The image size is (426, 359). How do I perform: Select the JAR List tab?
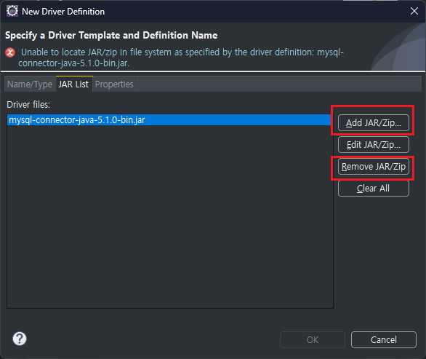[x=73, y=84]
